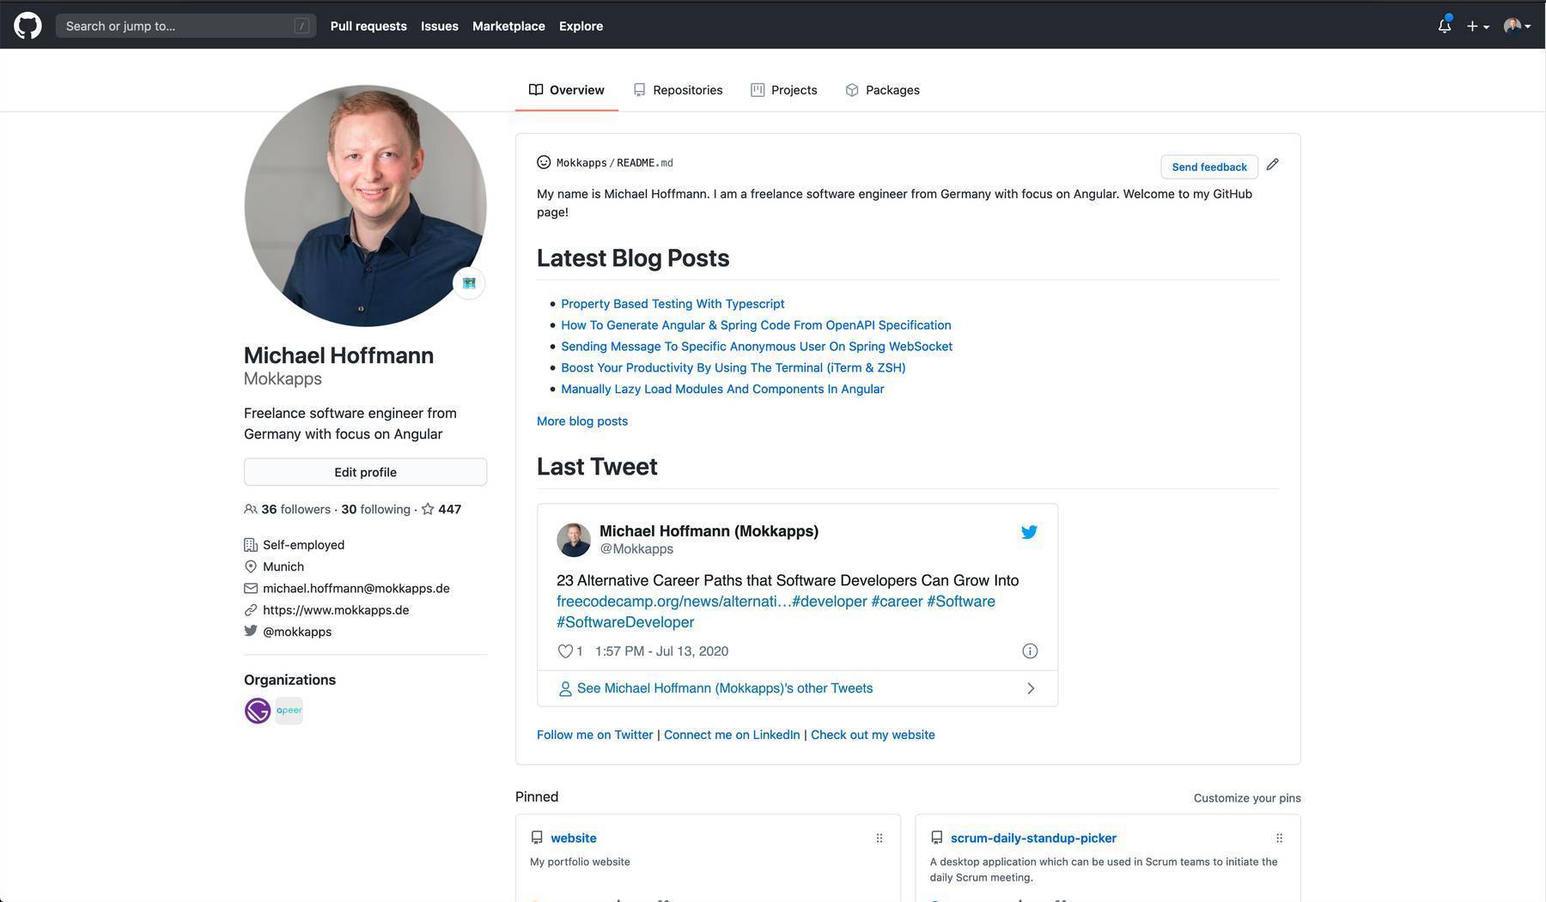This screenshot has height=902, width=1546.
Task: Switch to the Repositories tab
Action: 678,90
